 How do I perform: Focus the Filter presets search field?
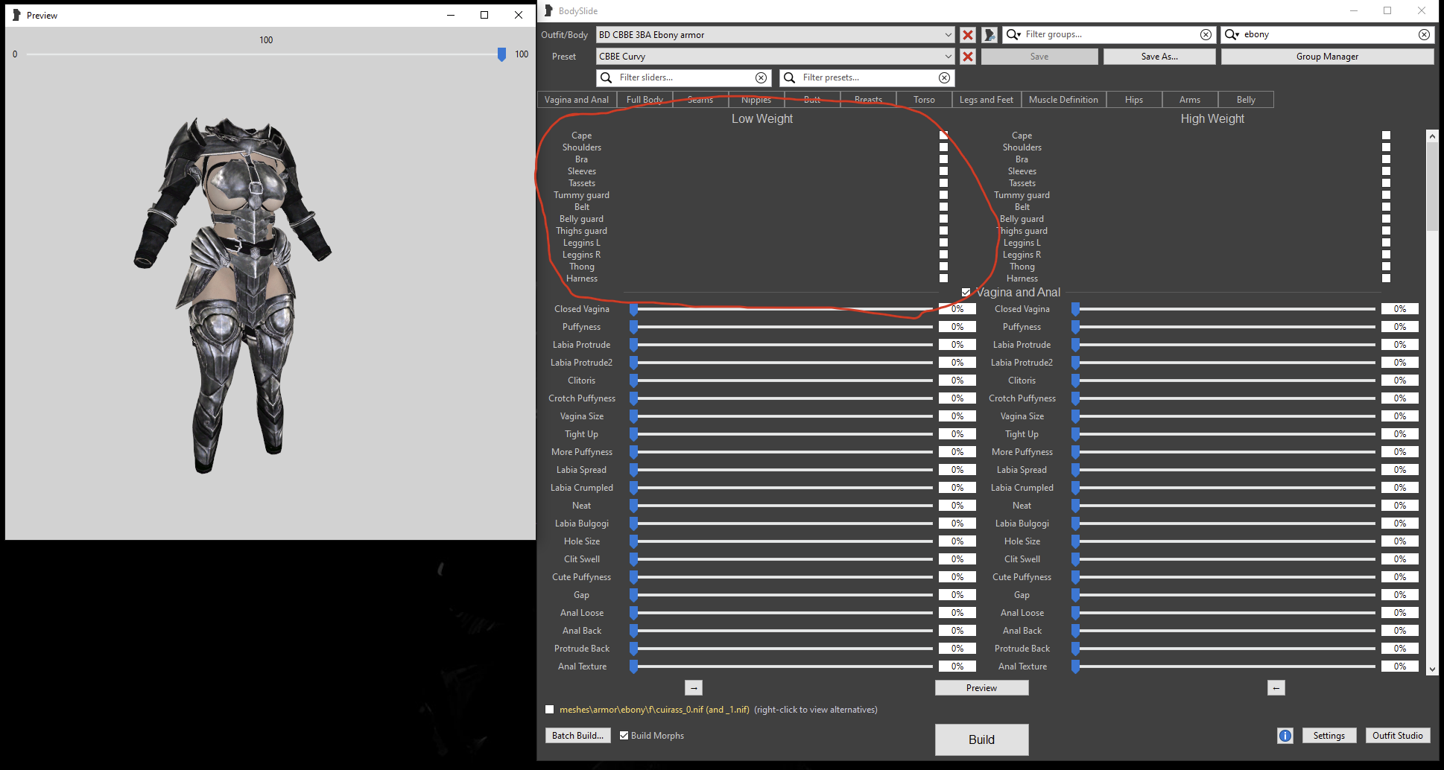pyautogui.click(x=867, y=77)
